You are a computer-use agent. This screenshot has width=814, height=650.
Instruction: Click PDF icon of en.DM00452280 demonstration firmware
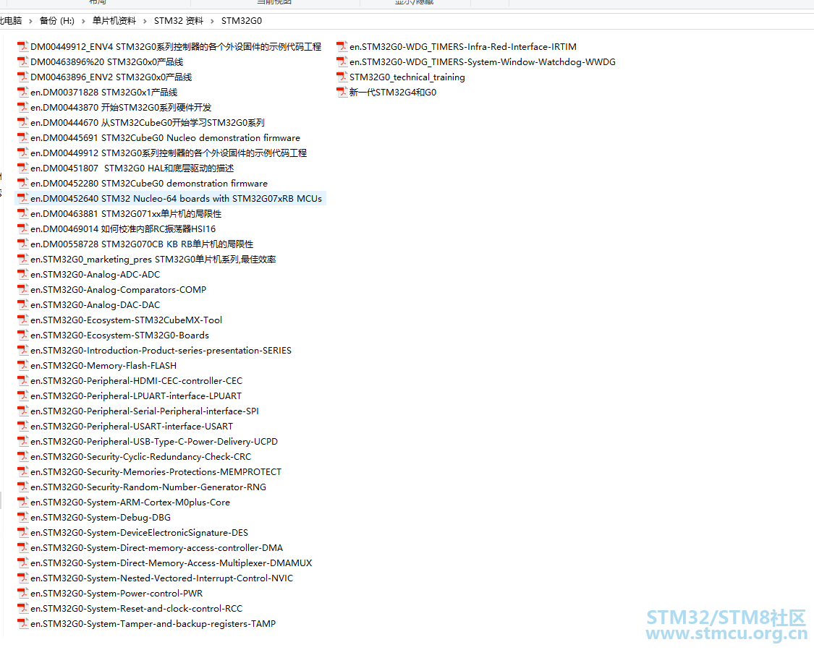(22, 183)
